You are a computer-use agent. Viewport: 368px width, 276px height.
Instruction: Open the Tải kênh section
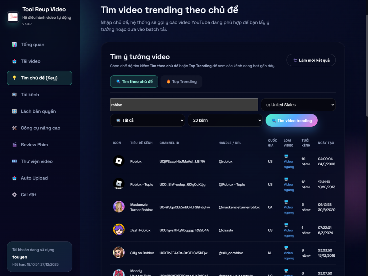tap(30, 95)
